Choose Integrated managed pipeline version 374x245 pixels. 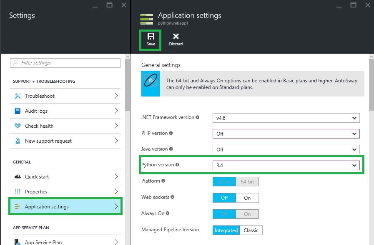pos(226,230)
